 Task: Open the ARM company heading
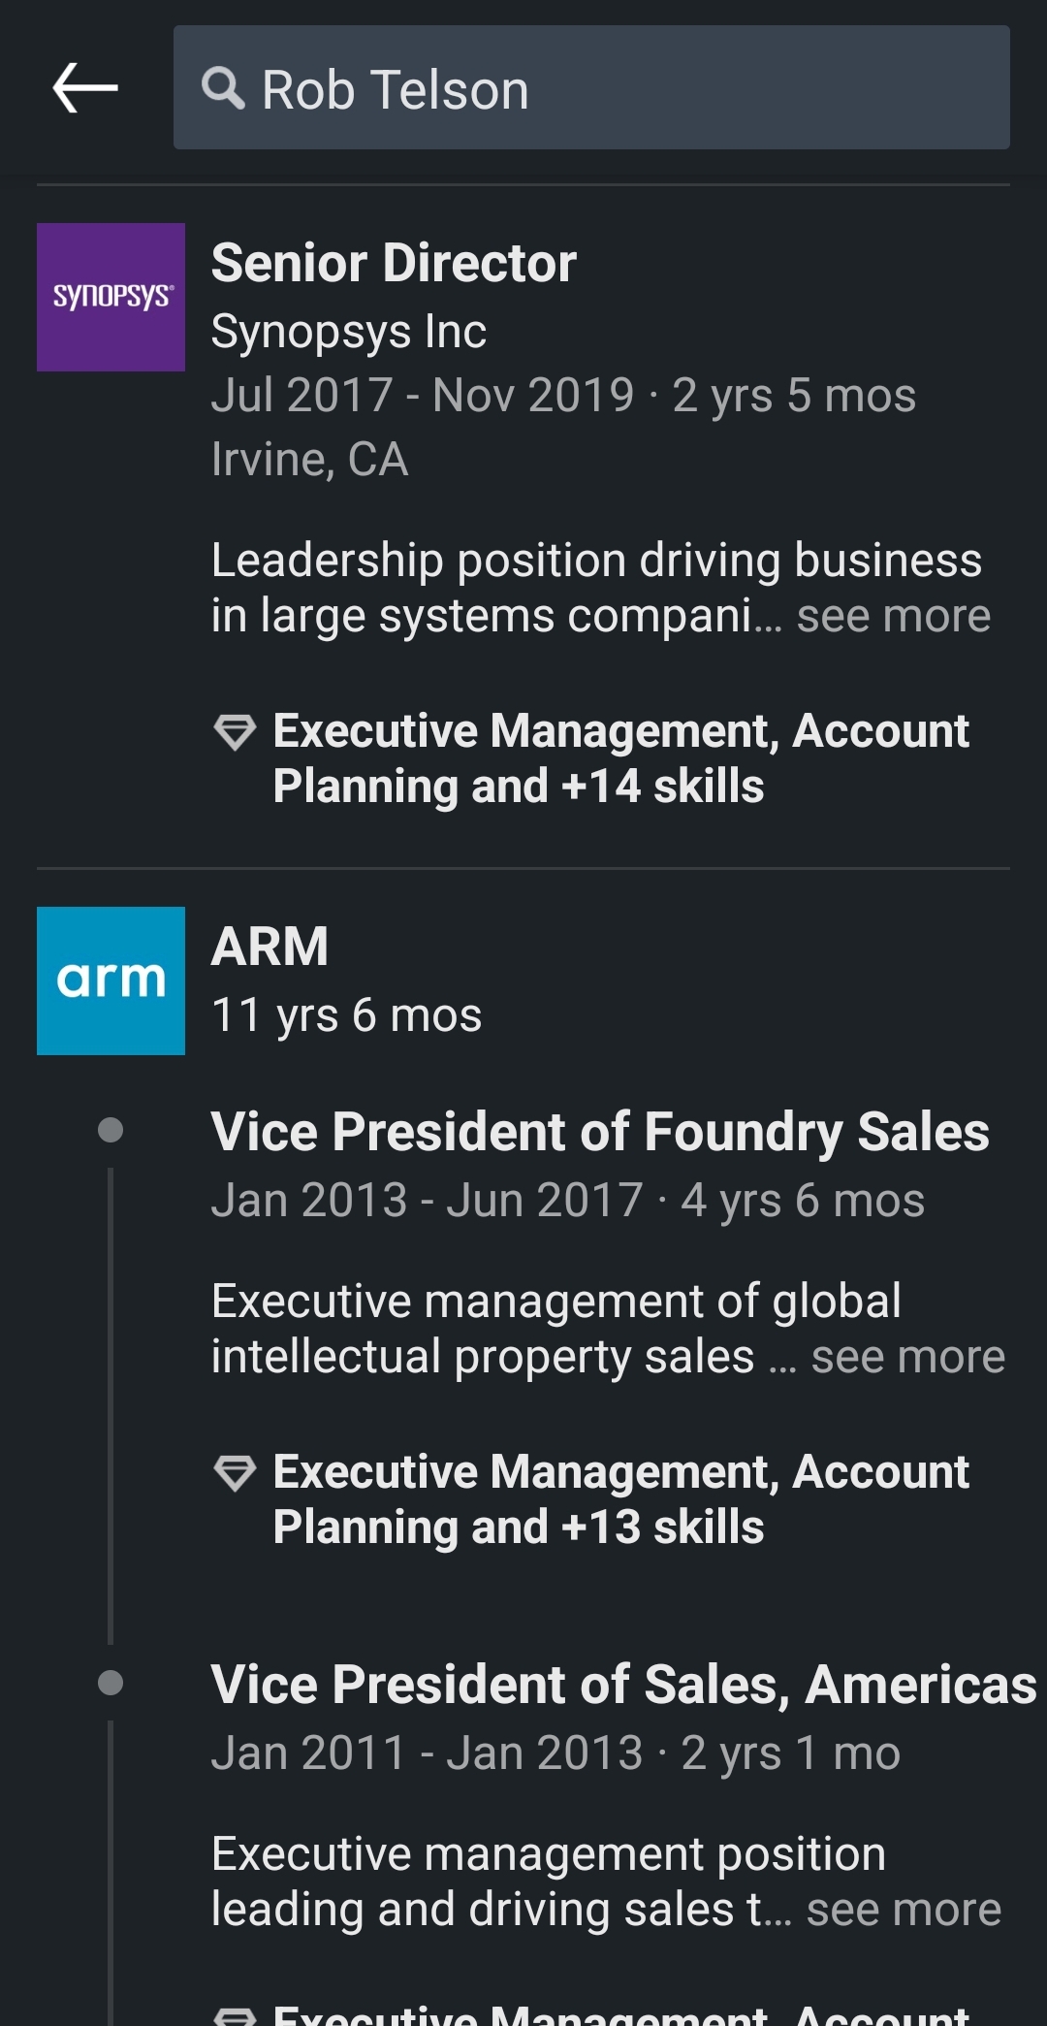(x=270, y=947)
